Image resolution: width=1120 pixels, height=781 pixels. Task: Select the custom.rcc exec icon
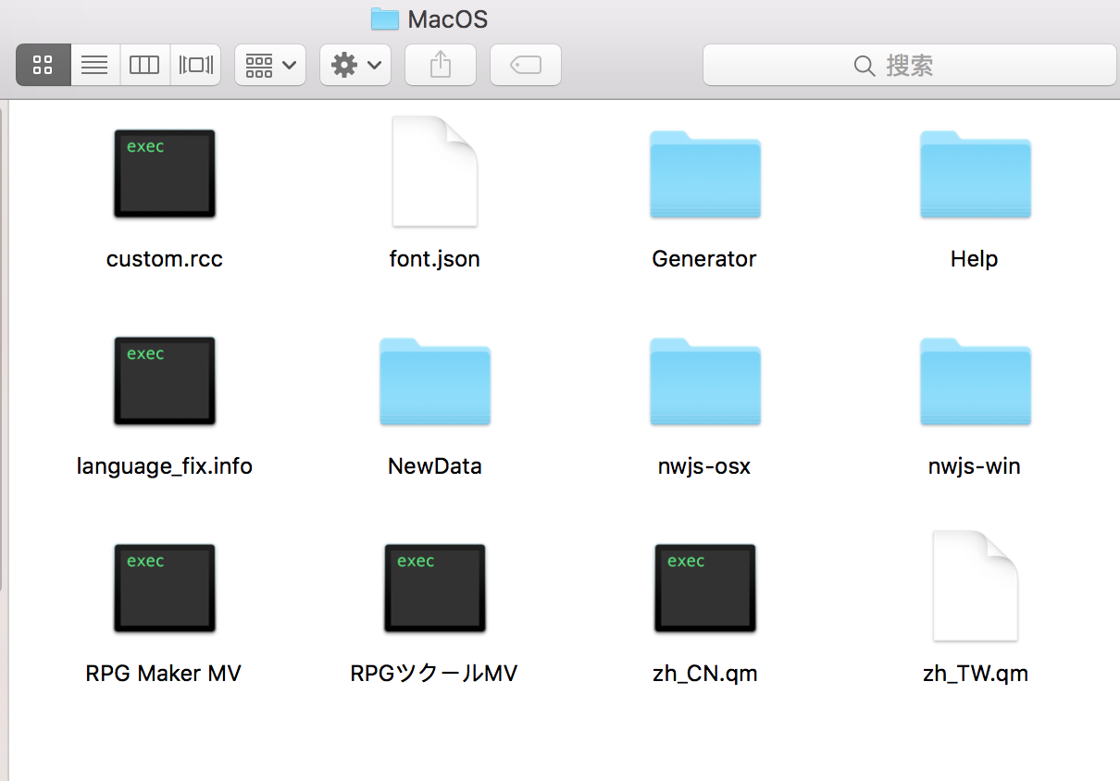pos(165,174)
